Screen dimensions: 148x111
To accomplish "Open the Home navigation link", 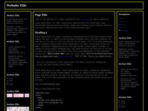I will pos(121,18).
